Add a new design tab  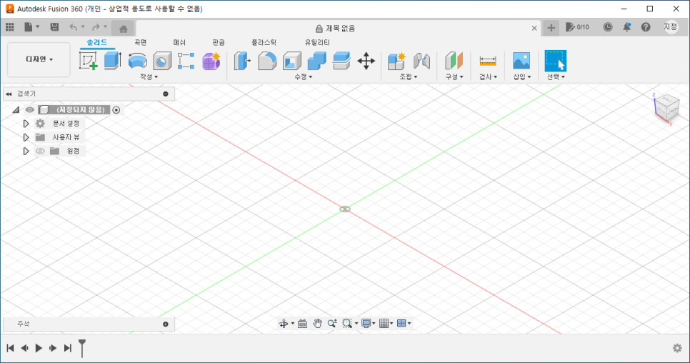[x=551, y=28]
